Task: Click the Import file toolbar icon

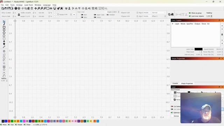Action: tap(12, 8)
